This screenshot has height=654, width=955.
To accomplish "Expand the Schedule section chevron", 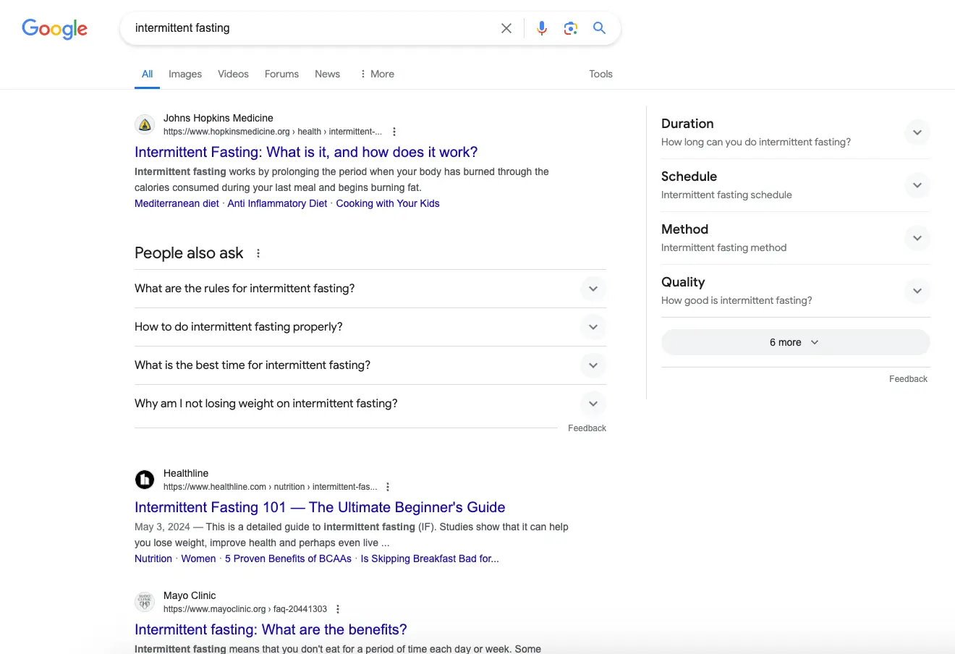I will (x=917, y=185).
